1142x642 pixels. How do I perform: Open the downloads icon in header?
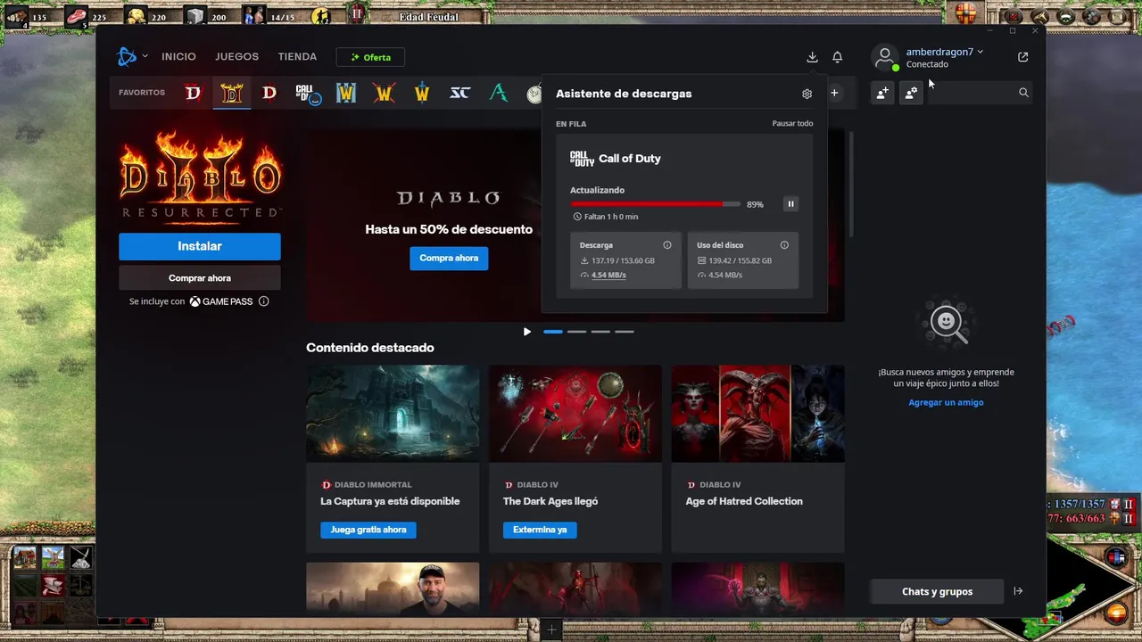812,57
